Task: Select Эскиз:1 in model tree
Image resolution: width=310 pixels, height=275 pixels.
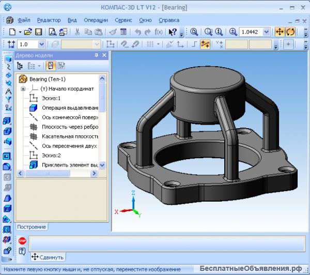Action: point(51,98)
